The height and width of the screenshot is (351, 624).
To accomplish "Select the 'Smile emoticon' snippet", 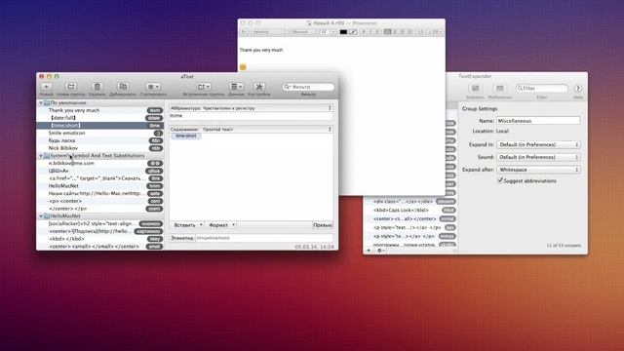I will tap(99, 133).
